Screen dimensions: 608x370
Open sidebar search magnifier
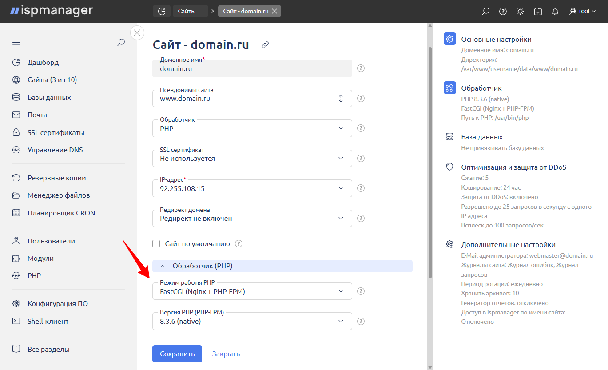coord(121,43)
